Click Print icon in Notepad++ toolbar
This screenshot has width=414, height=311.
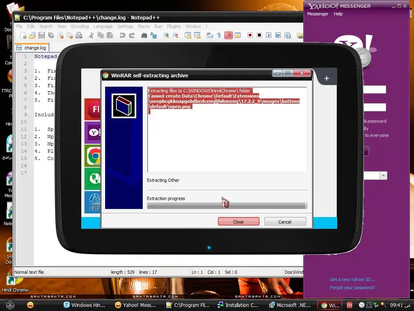tap(79, 35)
